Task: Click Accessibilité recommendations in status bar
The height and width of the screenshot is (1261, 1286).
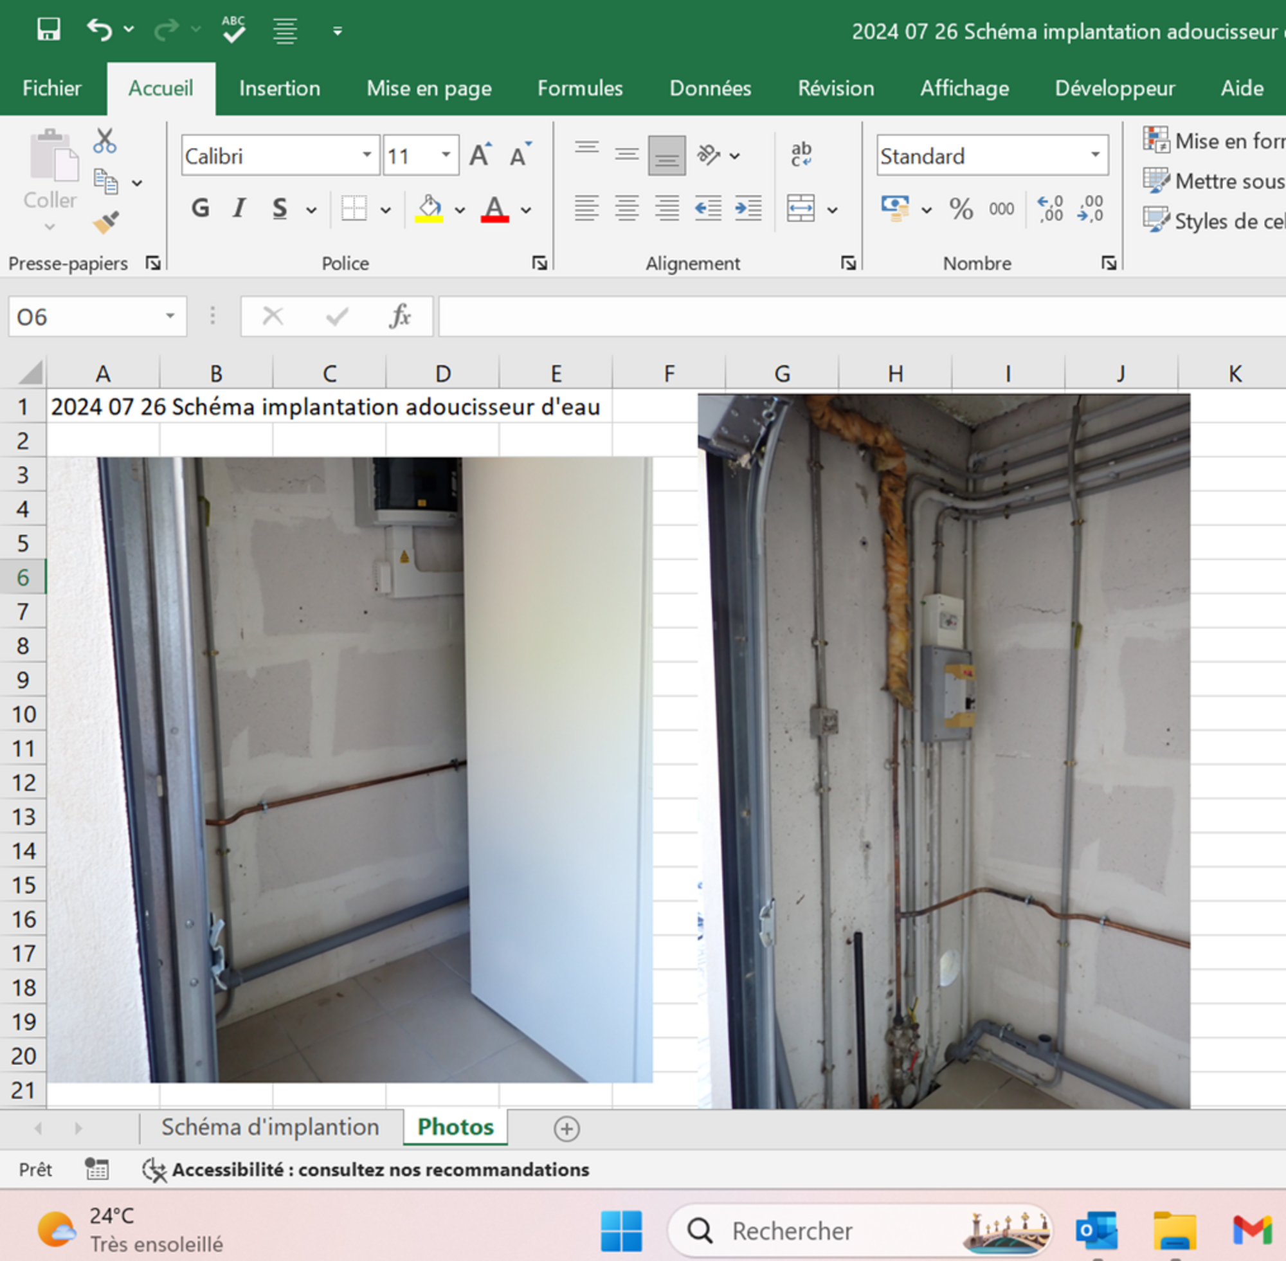Action: (x=380, y=1170)
